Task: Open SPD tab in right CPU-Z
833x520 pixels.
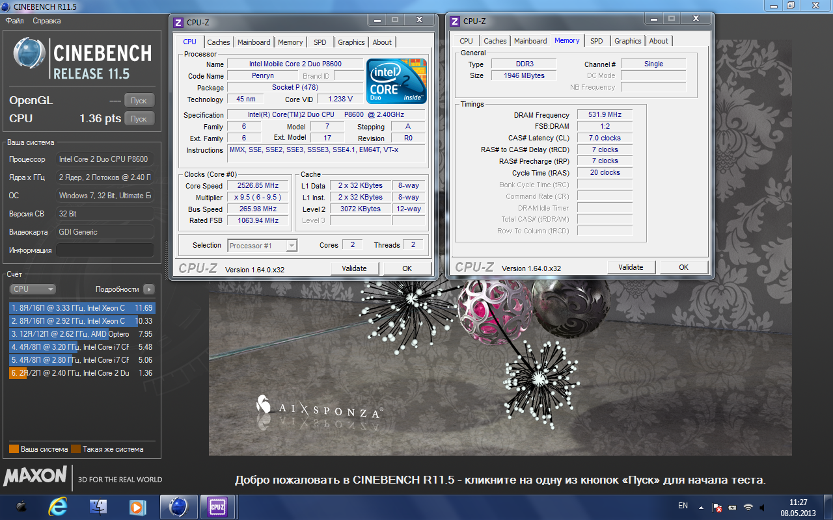Action: click(597, 41)
